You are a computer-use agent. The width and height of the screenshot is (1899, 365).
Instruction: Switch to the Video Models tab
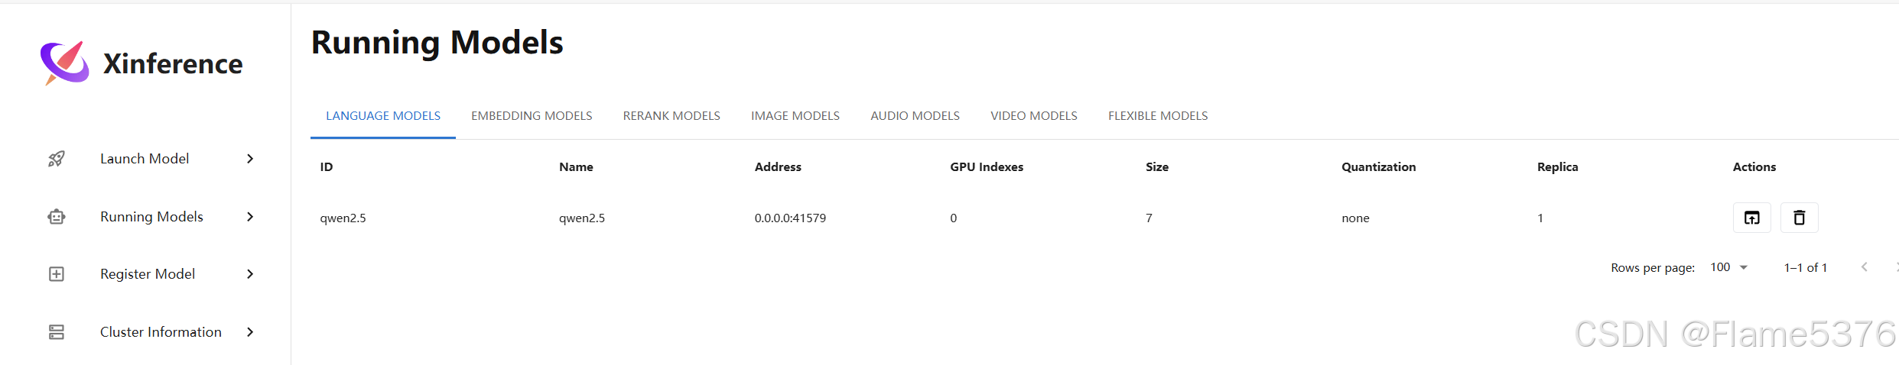[x=1034, y=116]
